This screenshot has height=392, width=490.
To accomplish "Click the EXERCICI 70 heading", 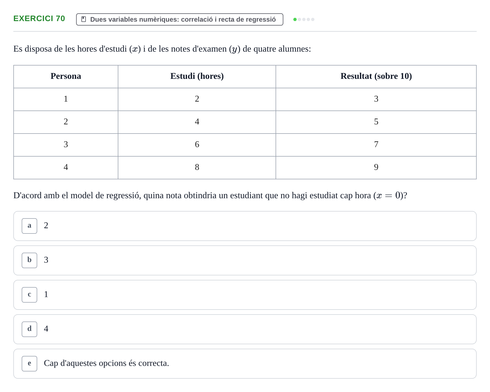I will [x=39, y=19].
